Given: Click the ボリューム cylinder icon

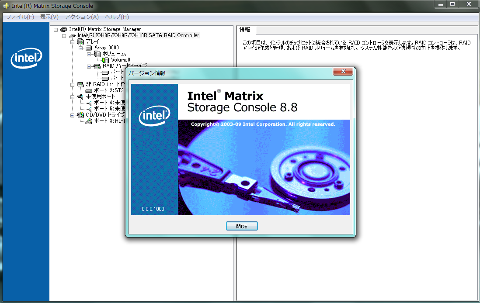Looking at the screenshot, I should (x=97, y=54).
